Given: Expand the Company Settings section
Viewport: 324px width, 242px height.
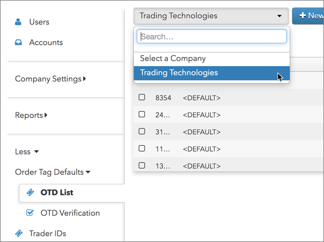Looking at the screenshot, I should point(51,79).
